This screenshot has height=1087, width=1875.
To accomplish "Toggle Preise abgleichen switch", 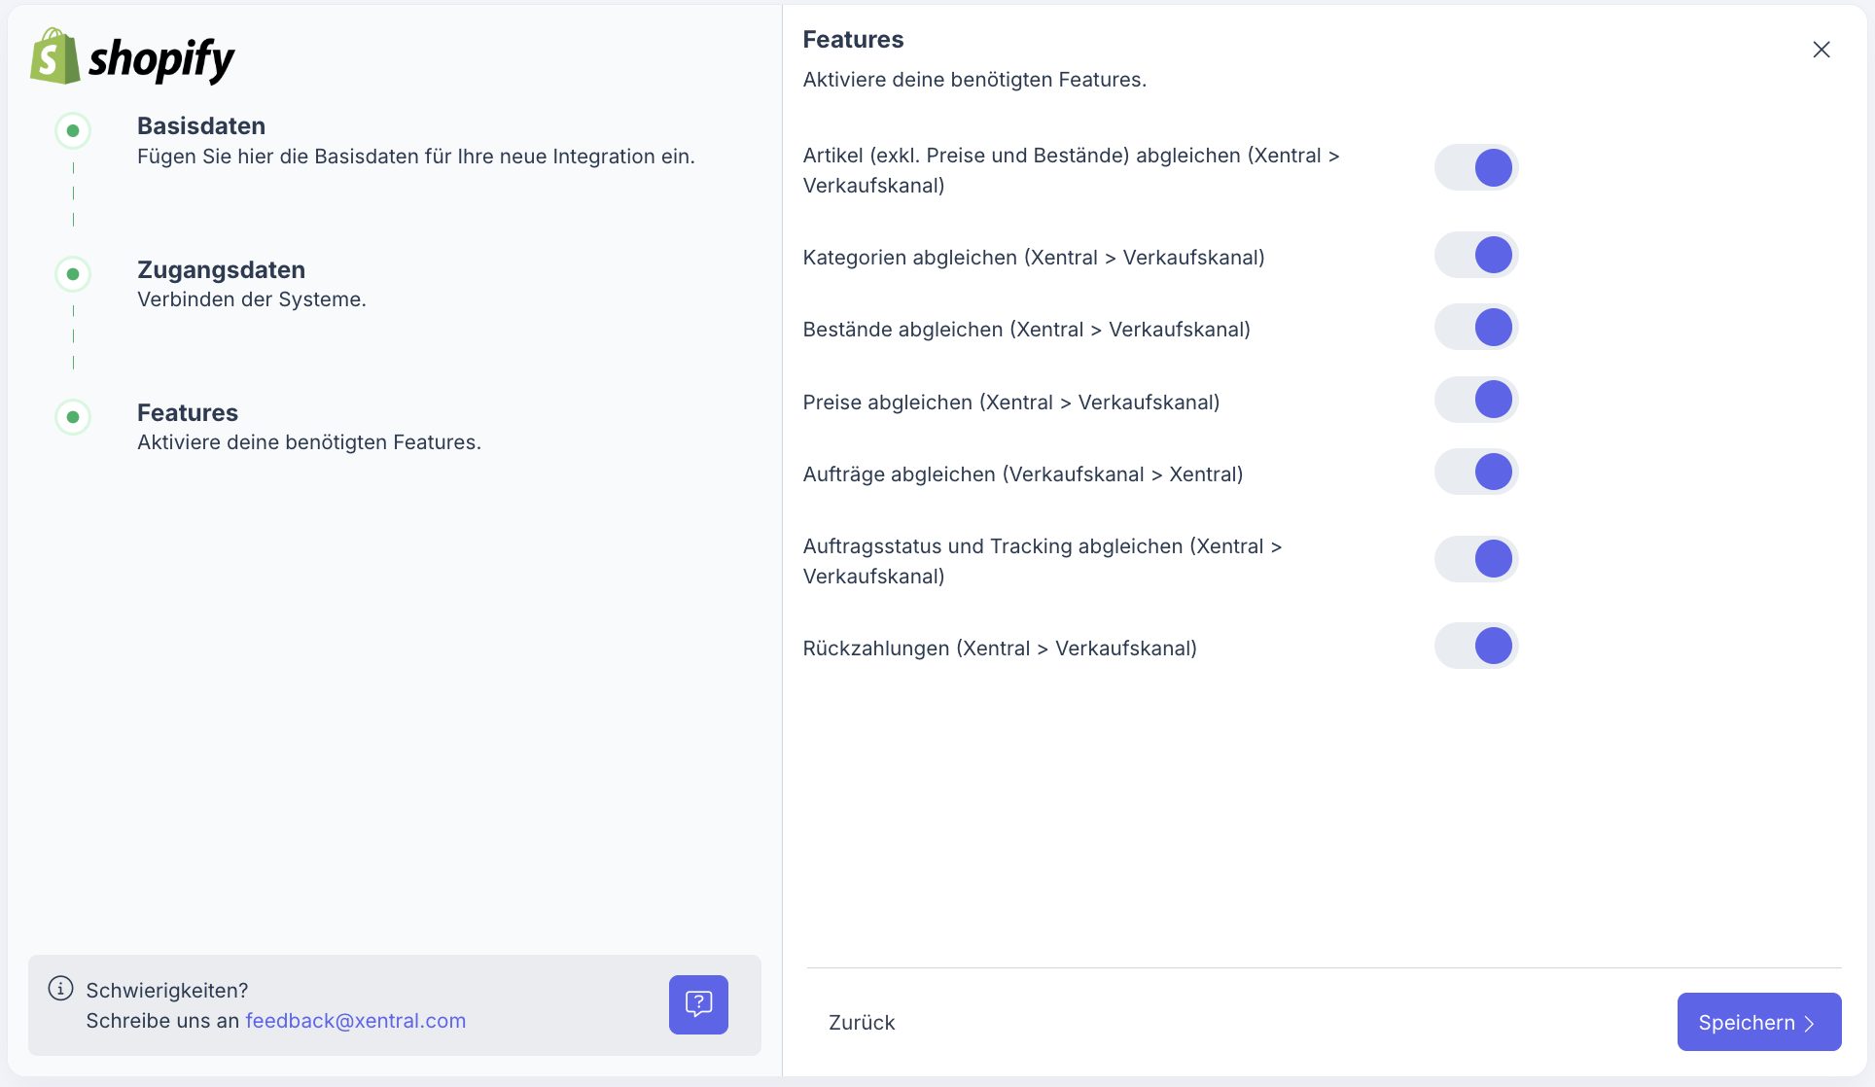I will point(1476,400).
